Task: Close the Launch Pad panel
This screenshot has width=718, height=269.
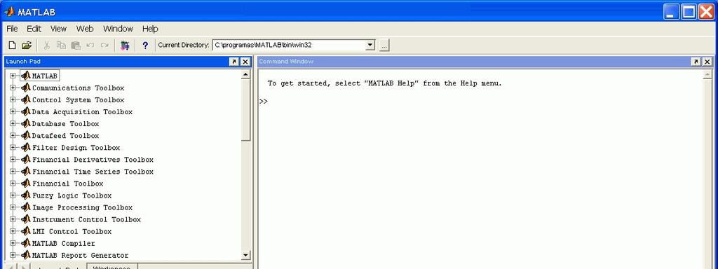Action: click(245, 62)
